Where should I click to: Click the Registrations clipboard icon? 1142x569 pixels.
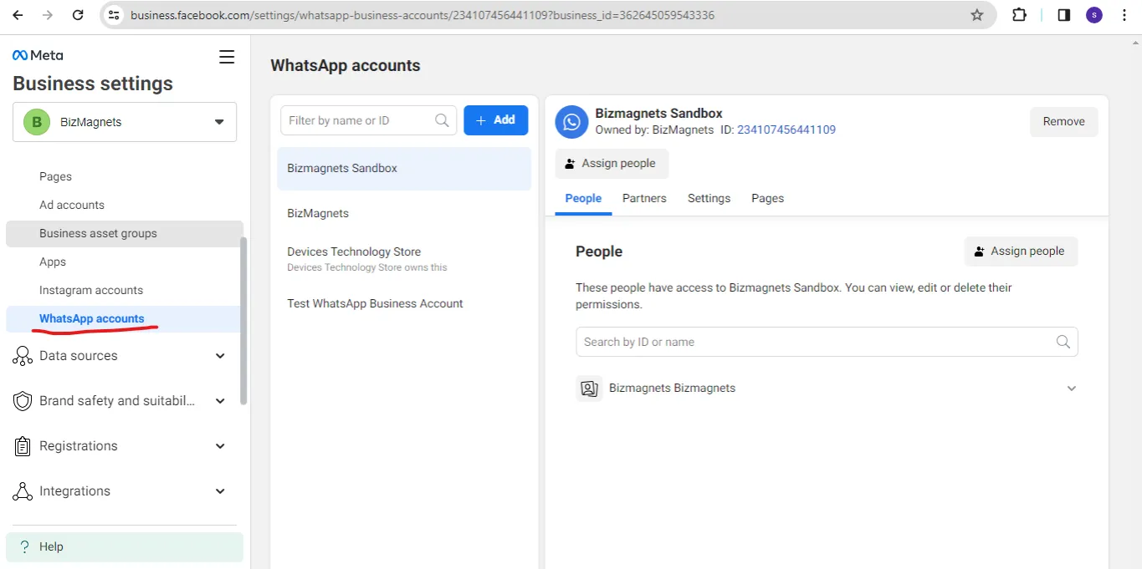pyautogui.click(x=23, y=446)
